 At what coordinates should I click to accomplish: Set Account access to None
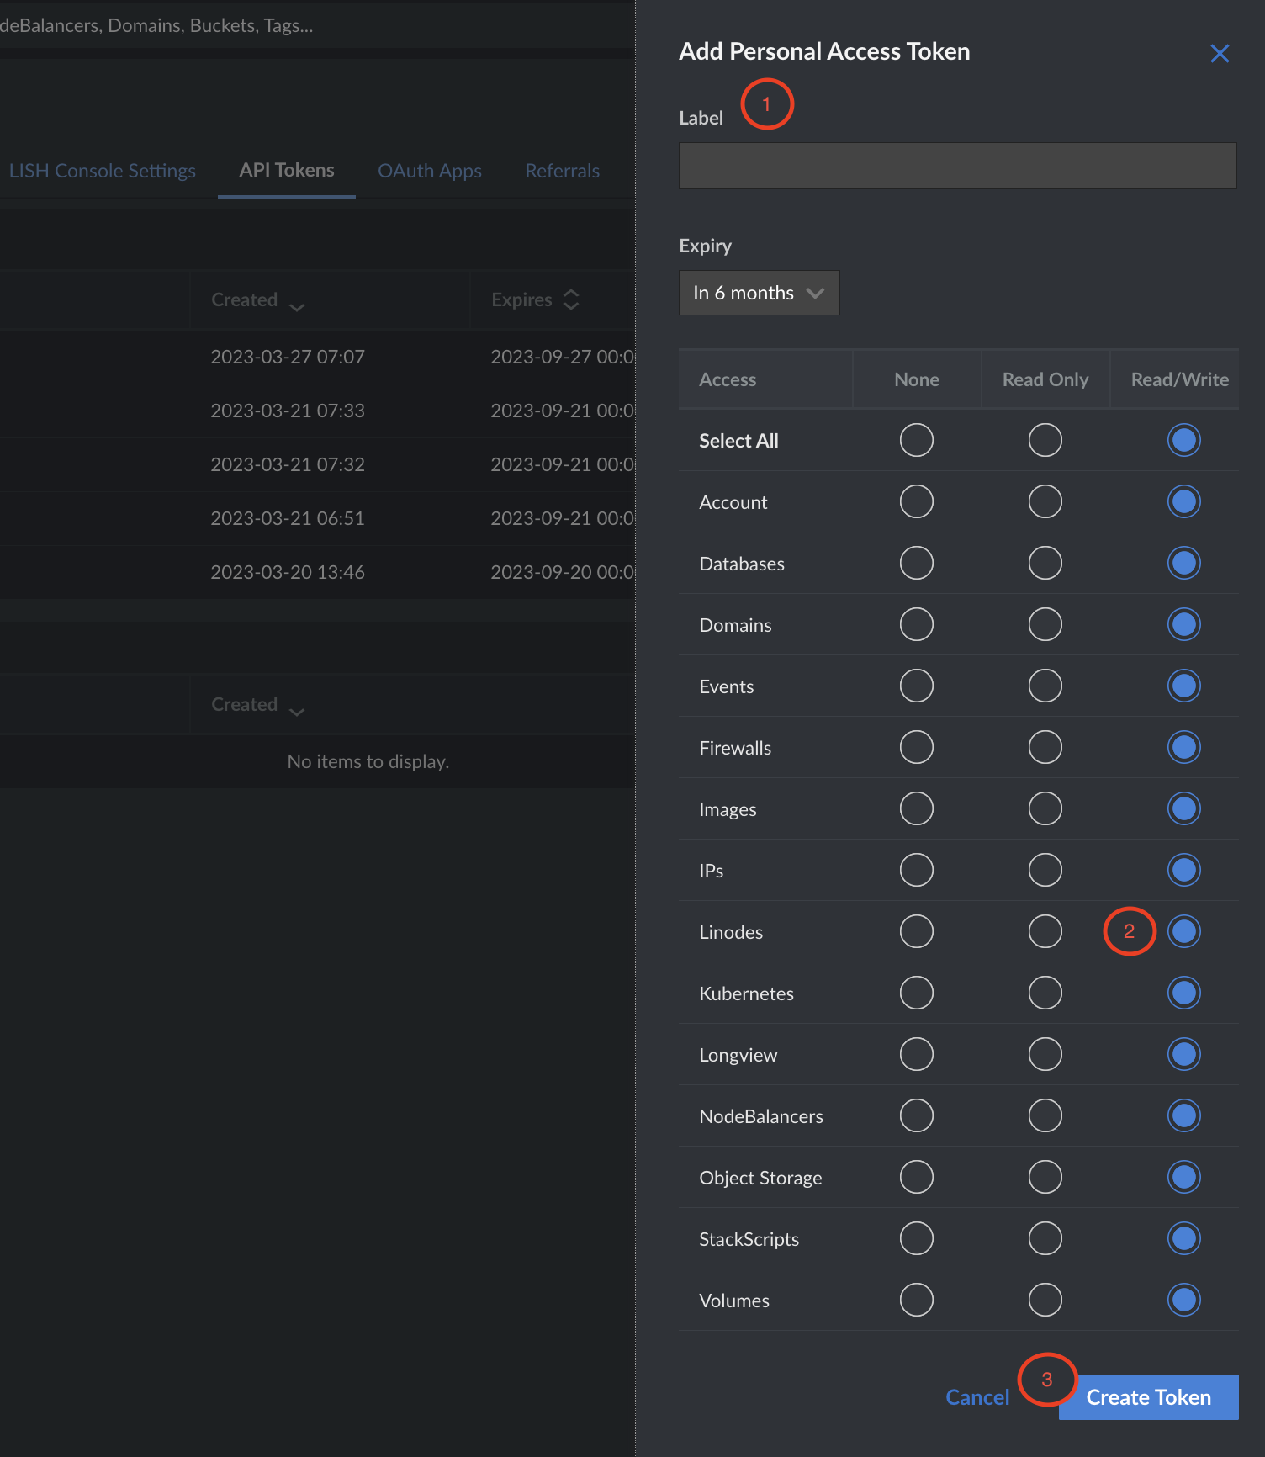(916, 501)
